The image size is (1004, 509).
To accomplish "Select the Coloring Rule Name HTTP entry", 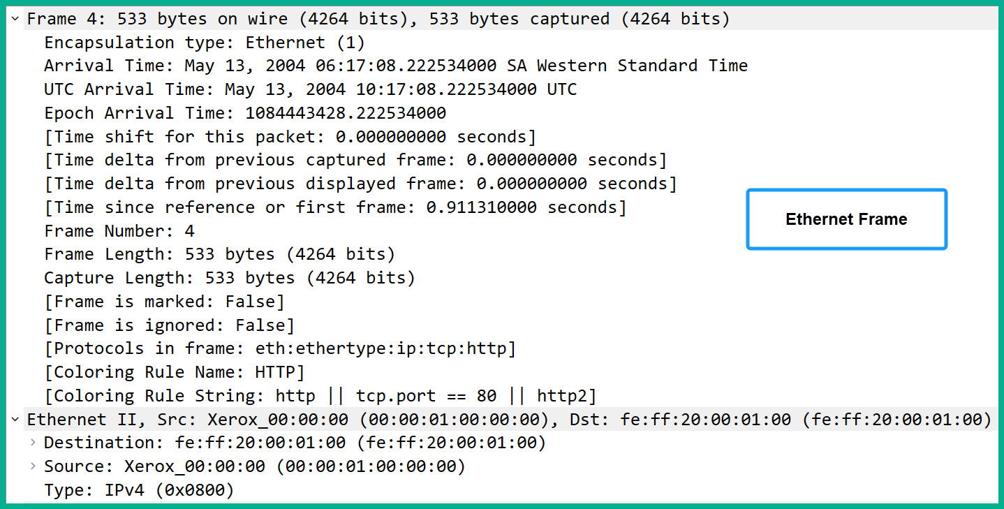I will [173, 372].
